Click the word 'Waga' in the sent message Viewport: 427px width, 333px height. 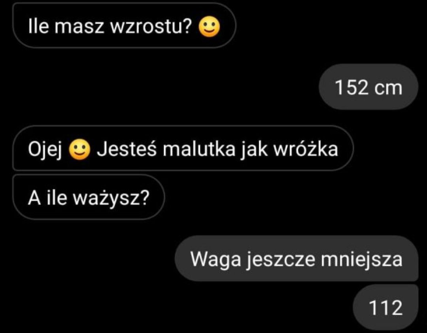click(x=216, y=260)
